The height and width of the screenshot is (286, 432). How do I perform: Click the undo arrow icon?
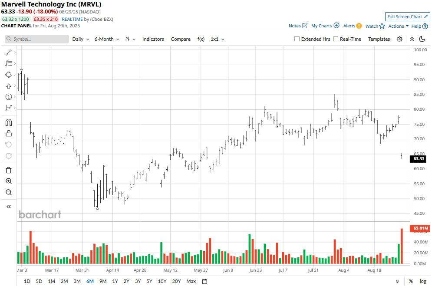[x=9, y=145]
